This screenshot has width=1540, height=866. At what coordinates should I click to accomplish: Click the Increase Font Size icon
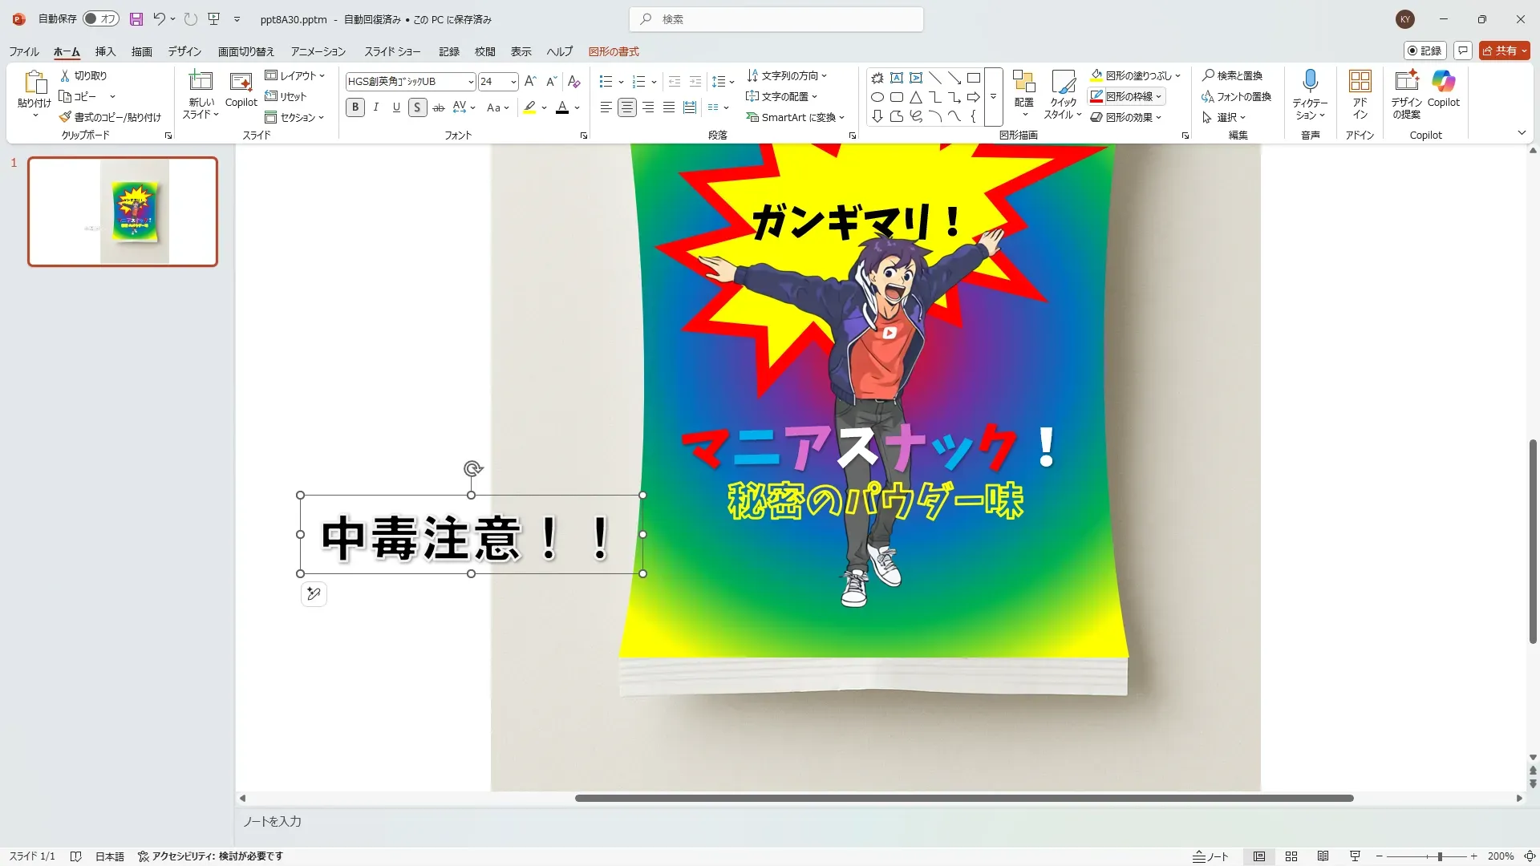tap(529, 82)
